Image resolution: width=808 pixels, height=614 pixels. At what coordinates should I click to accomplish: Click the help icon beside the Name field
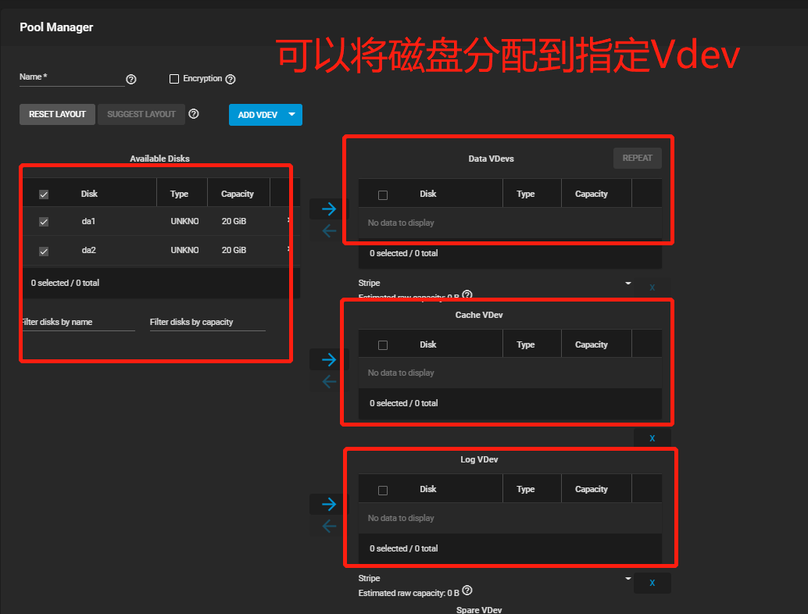[x=130, y=79]
